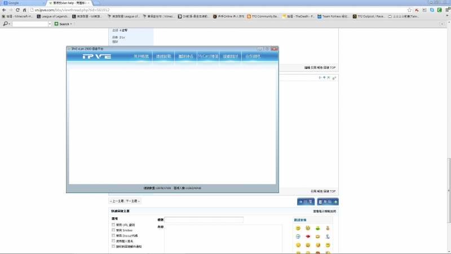Click the previous topic link 上一主題
451x254 pixels.
pos(118,201)
